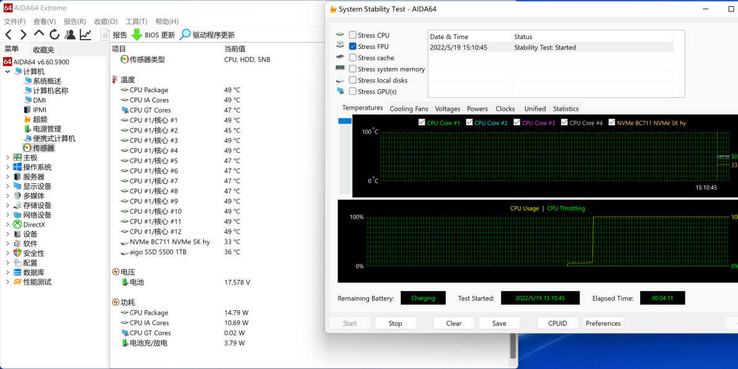Image resolution: width=738 pixels, height=369 pixels.
Task: Click the green BIOS 更新 arrow icon
Action: (x=136, y=35)
